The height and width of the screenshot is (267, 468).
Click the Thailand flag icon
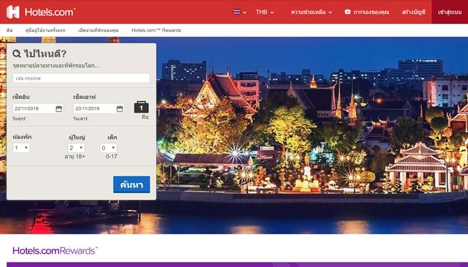pos(237,12)
